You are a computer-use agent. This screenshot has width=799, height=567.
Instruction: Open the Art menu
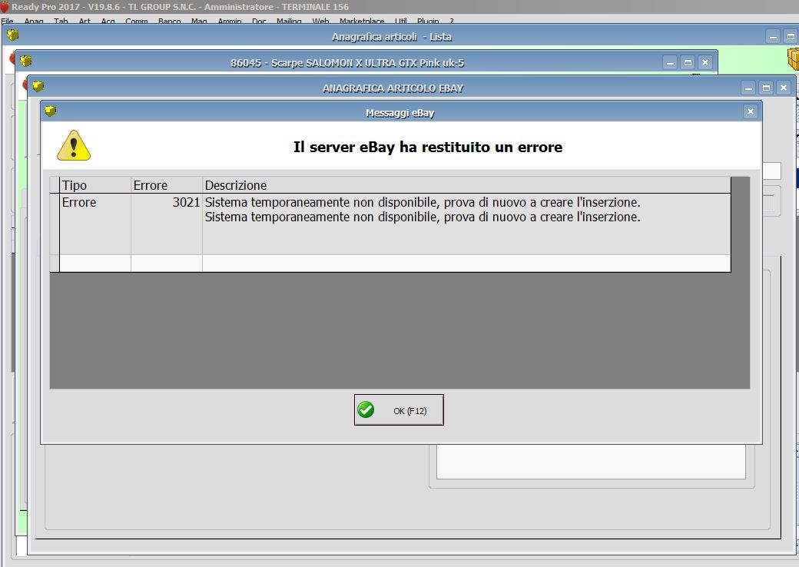point(85,22)
